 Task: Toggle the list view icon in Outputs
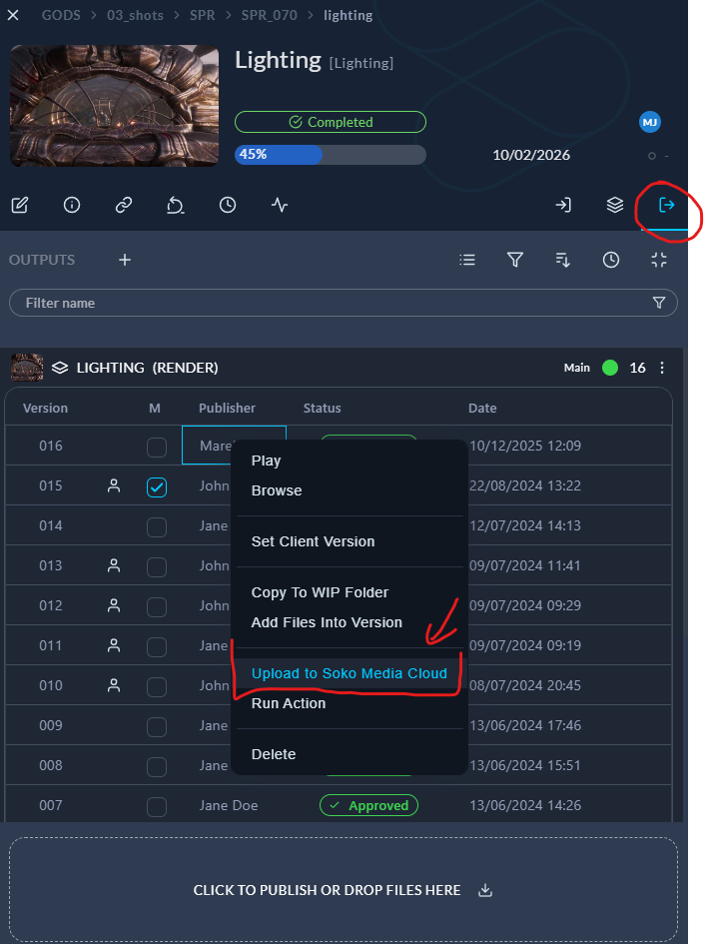coord(467,260)
